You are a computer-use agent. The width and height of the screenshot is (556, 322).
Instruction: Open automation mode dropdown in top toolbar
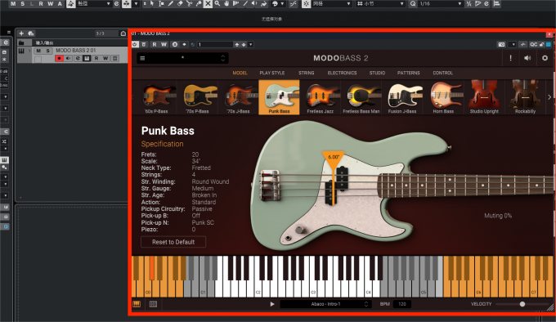tap(94, 3)
